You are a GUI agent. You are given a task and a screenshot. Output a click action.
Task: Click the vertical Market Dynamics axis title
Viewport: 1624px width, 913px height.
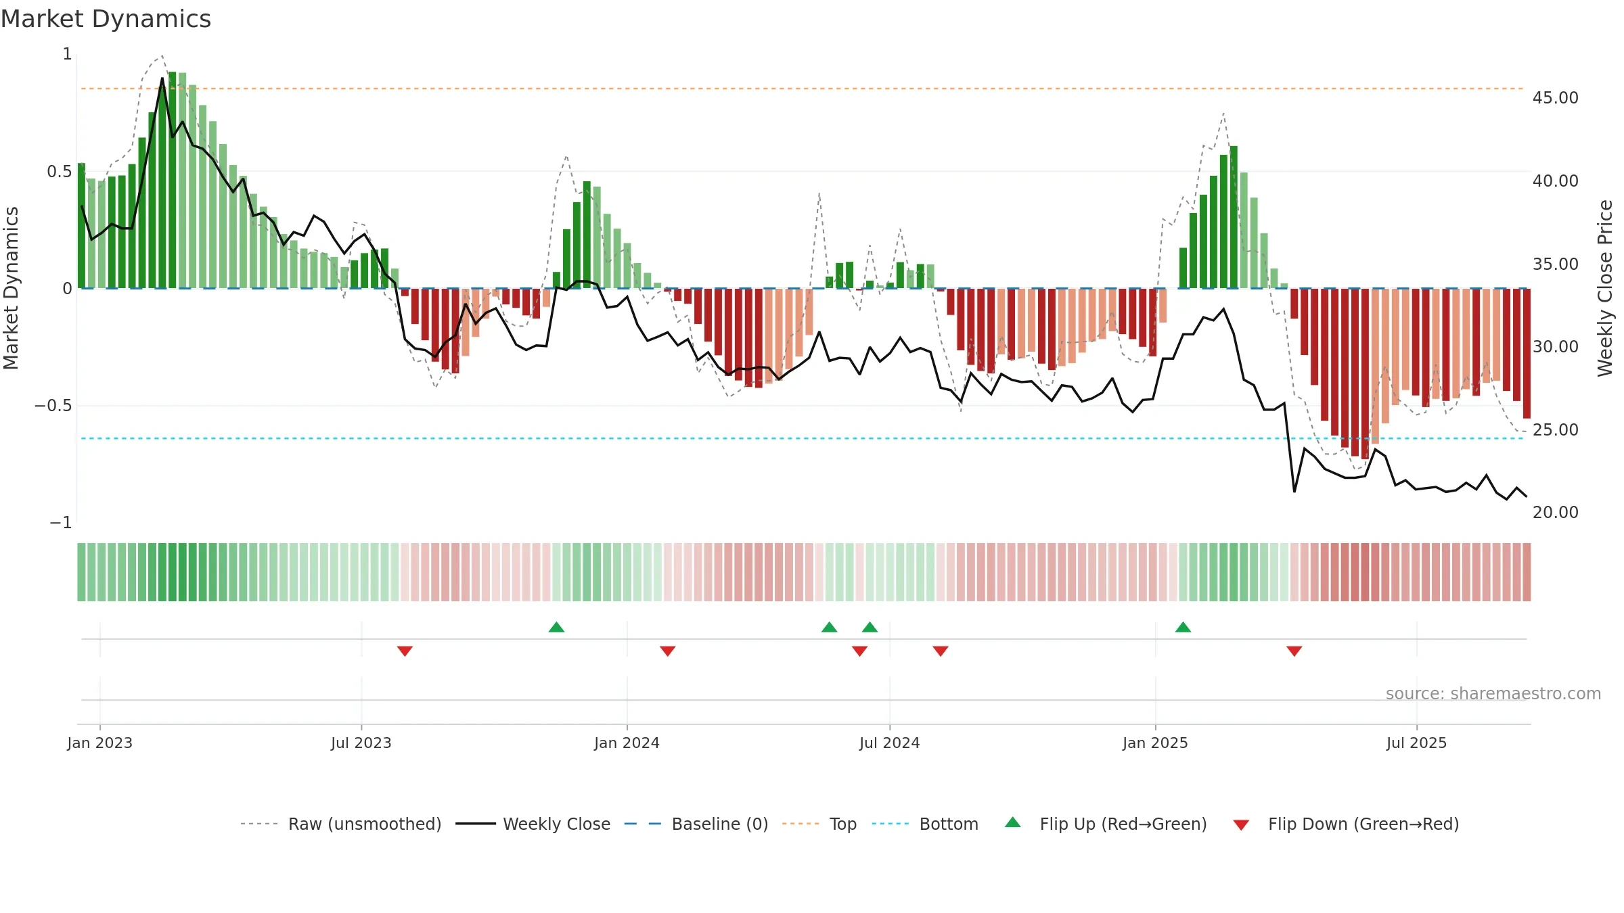click(11, 288)
